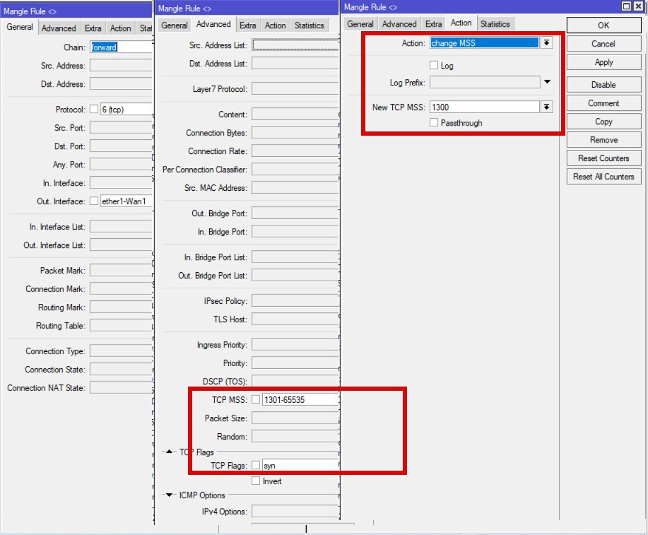This screenshot has width=648, height=535.
Task: Enable the Invert checkbox under TCP Flags
Action: pos(256,481)
